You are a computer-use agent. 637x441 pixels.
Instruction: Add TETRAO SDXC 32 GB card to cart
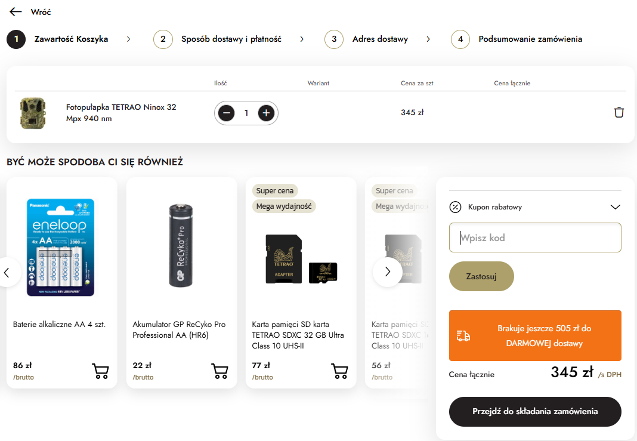(x=339, y=371)
